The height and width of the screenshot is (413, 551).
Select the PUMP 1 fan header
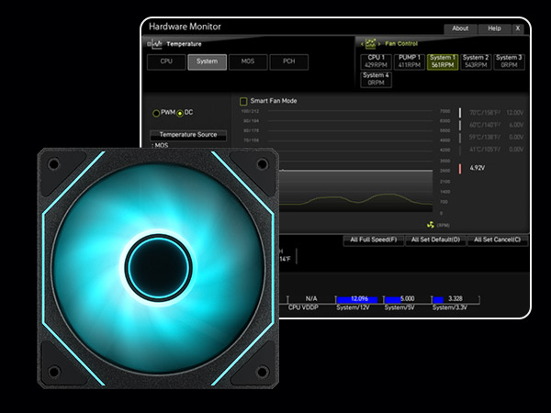pyautogui.click(x=409, y=61)
